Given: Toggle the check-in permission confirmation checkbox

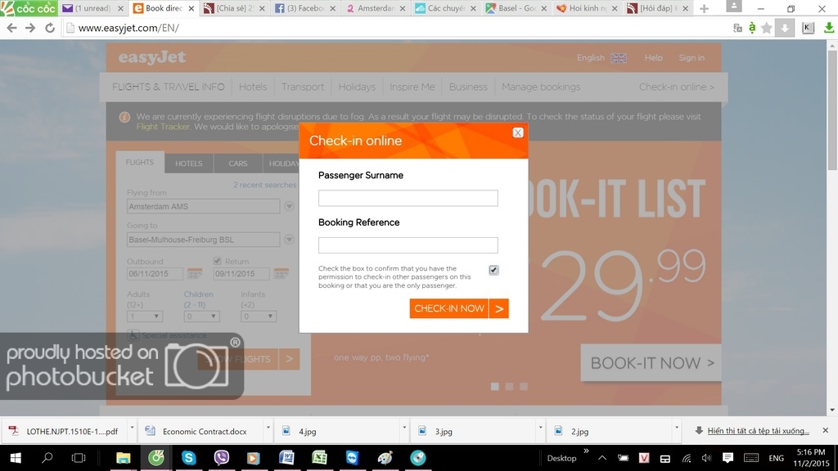Looking at the screenshot, I should (493, 270).
